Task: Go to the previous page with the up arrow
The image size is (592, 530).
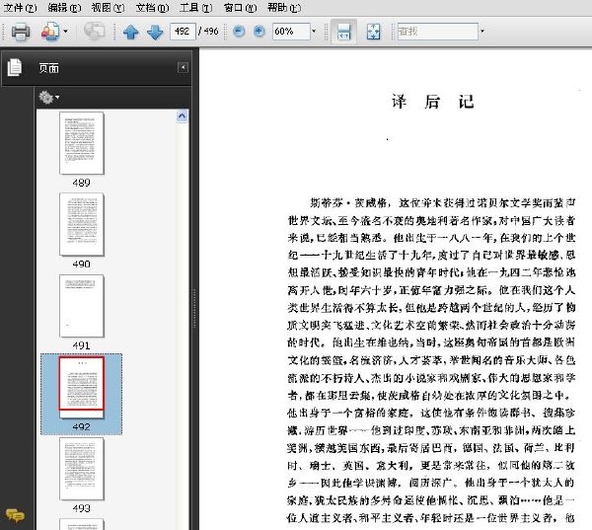Action: point(131,32)
